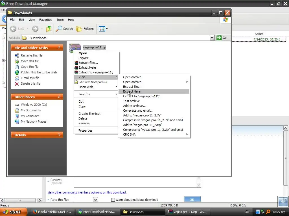This screenshot has width=289, height=216.
Task: Expand the Send To submenu
Action: coord(96,94)
